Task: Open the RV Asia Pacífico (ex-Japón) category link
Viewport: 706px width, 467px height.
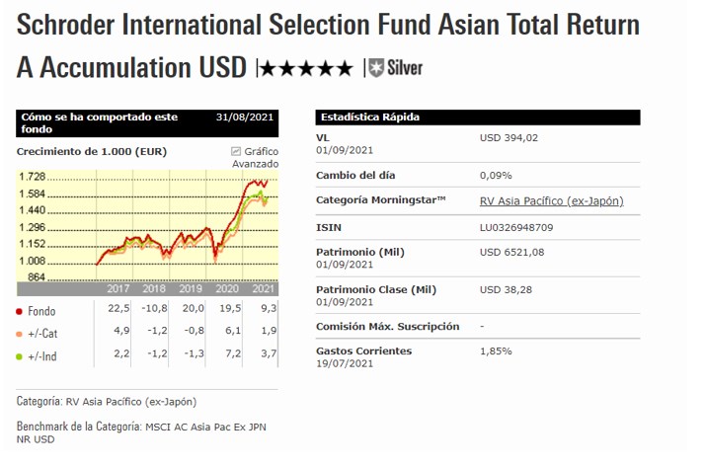Action: 551,200
